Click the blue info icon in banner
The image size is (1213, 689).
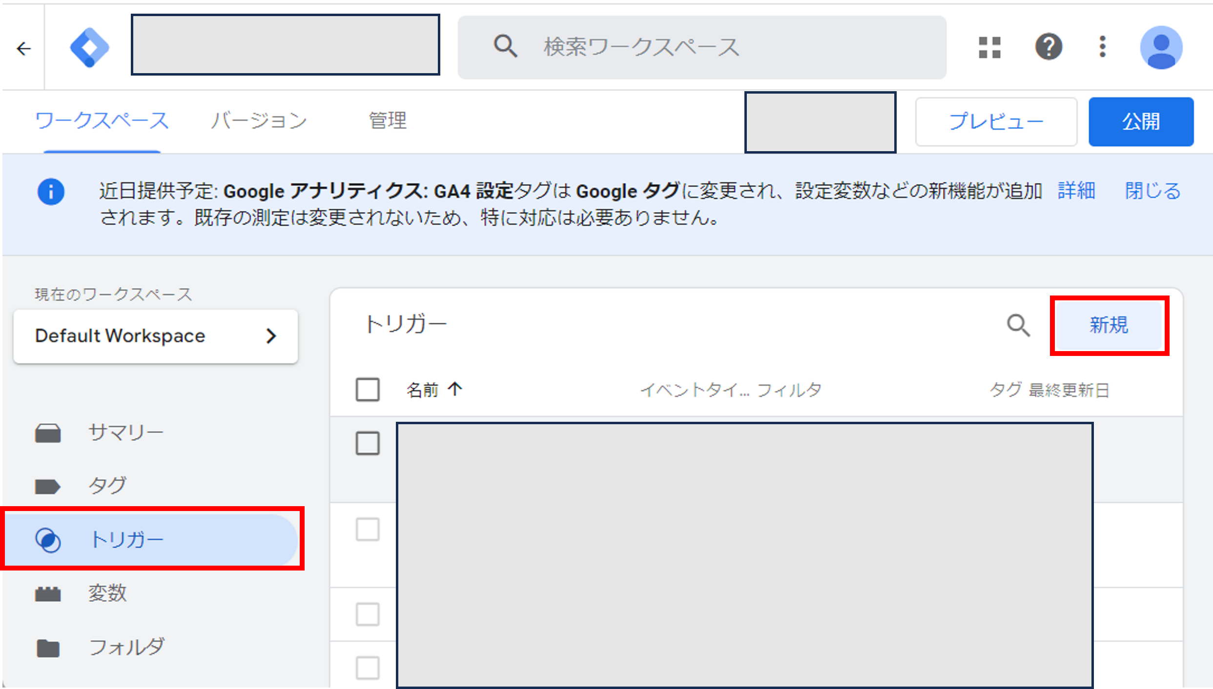(x=51, y=192)
